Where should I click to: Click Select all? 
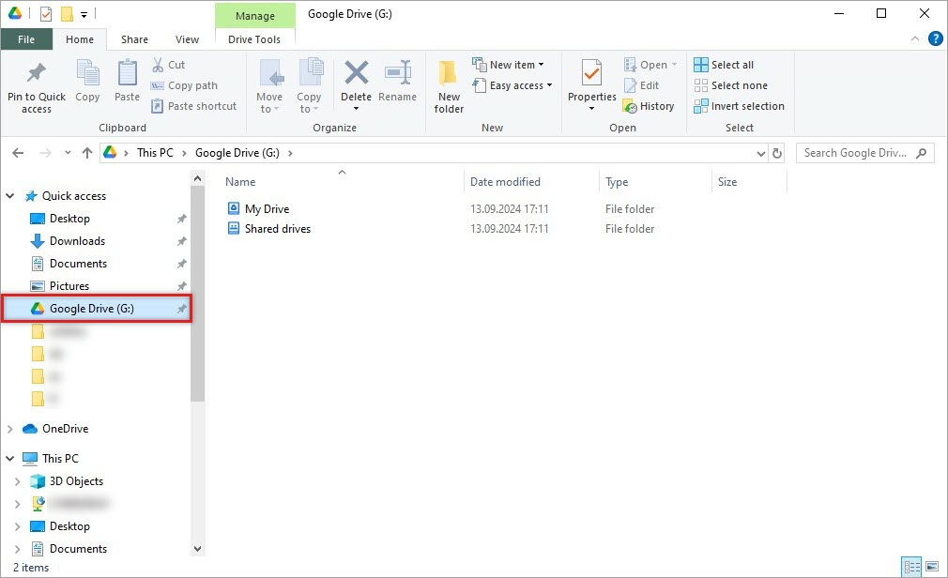pos(724,65)
